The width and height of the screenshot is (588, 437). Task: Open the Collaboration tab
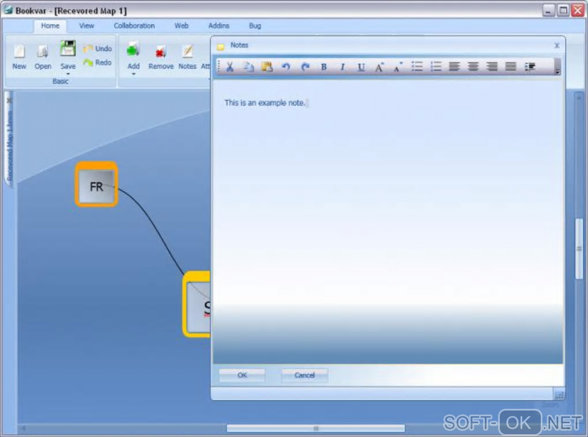pyautogui.click(x=134, y=26)
